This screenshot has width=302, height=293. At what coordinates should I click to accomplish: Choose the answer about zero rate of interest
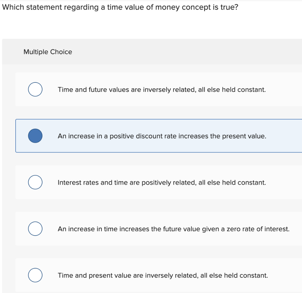pyautogui.click(x=173, y=229)
